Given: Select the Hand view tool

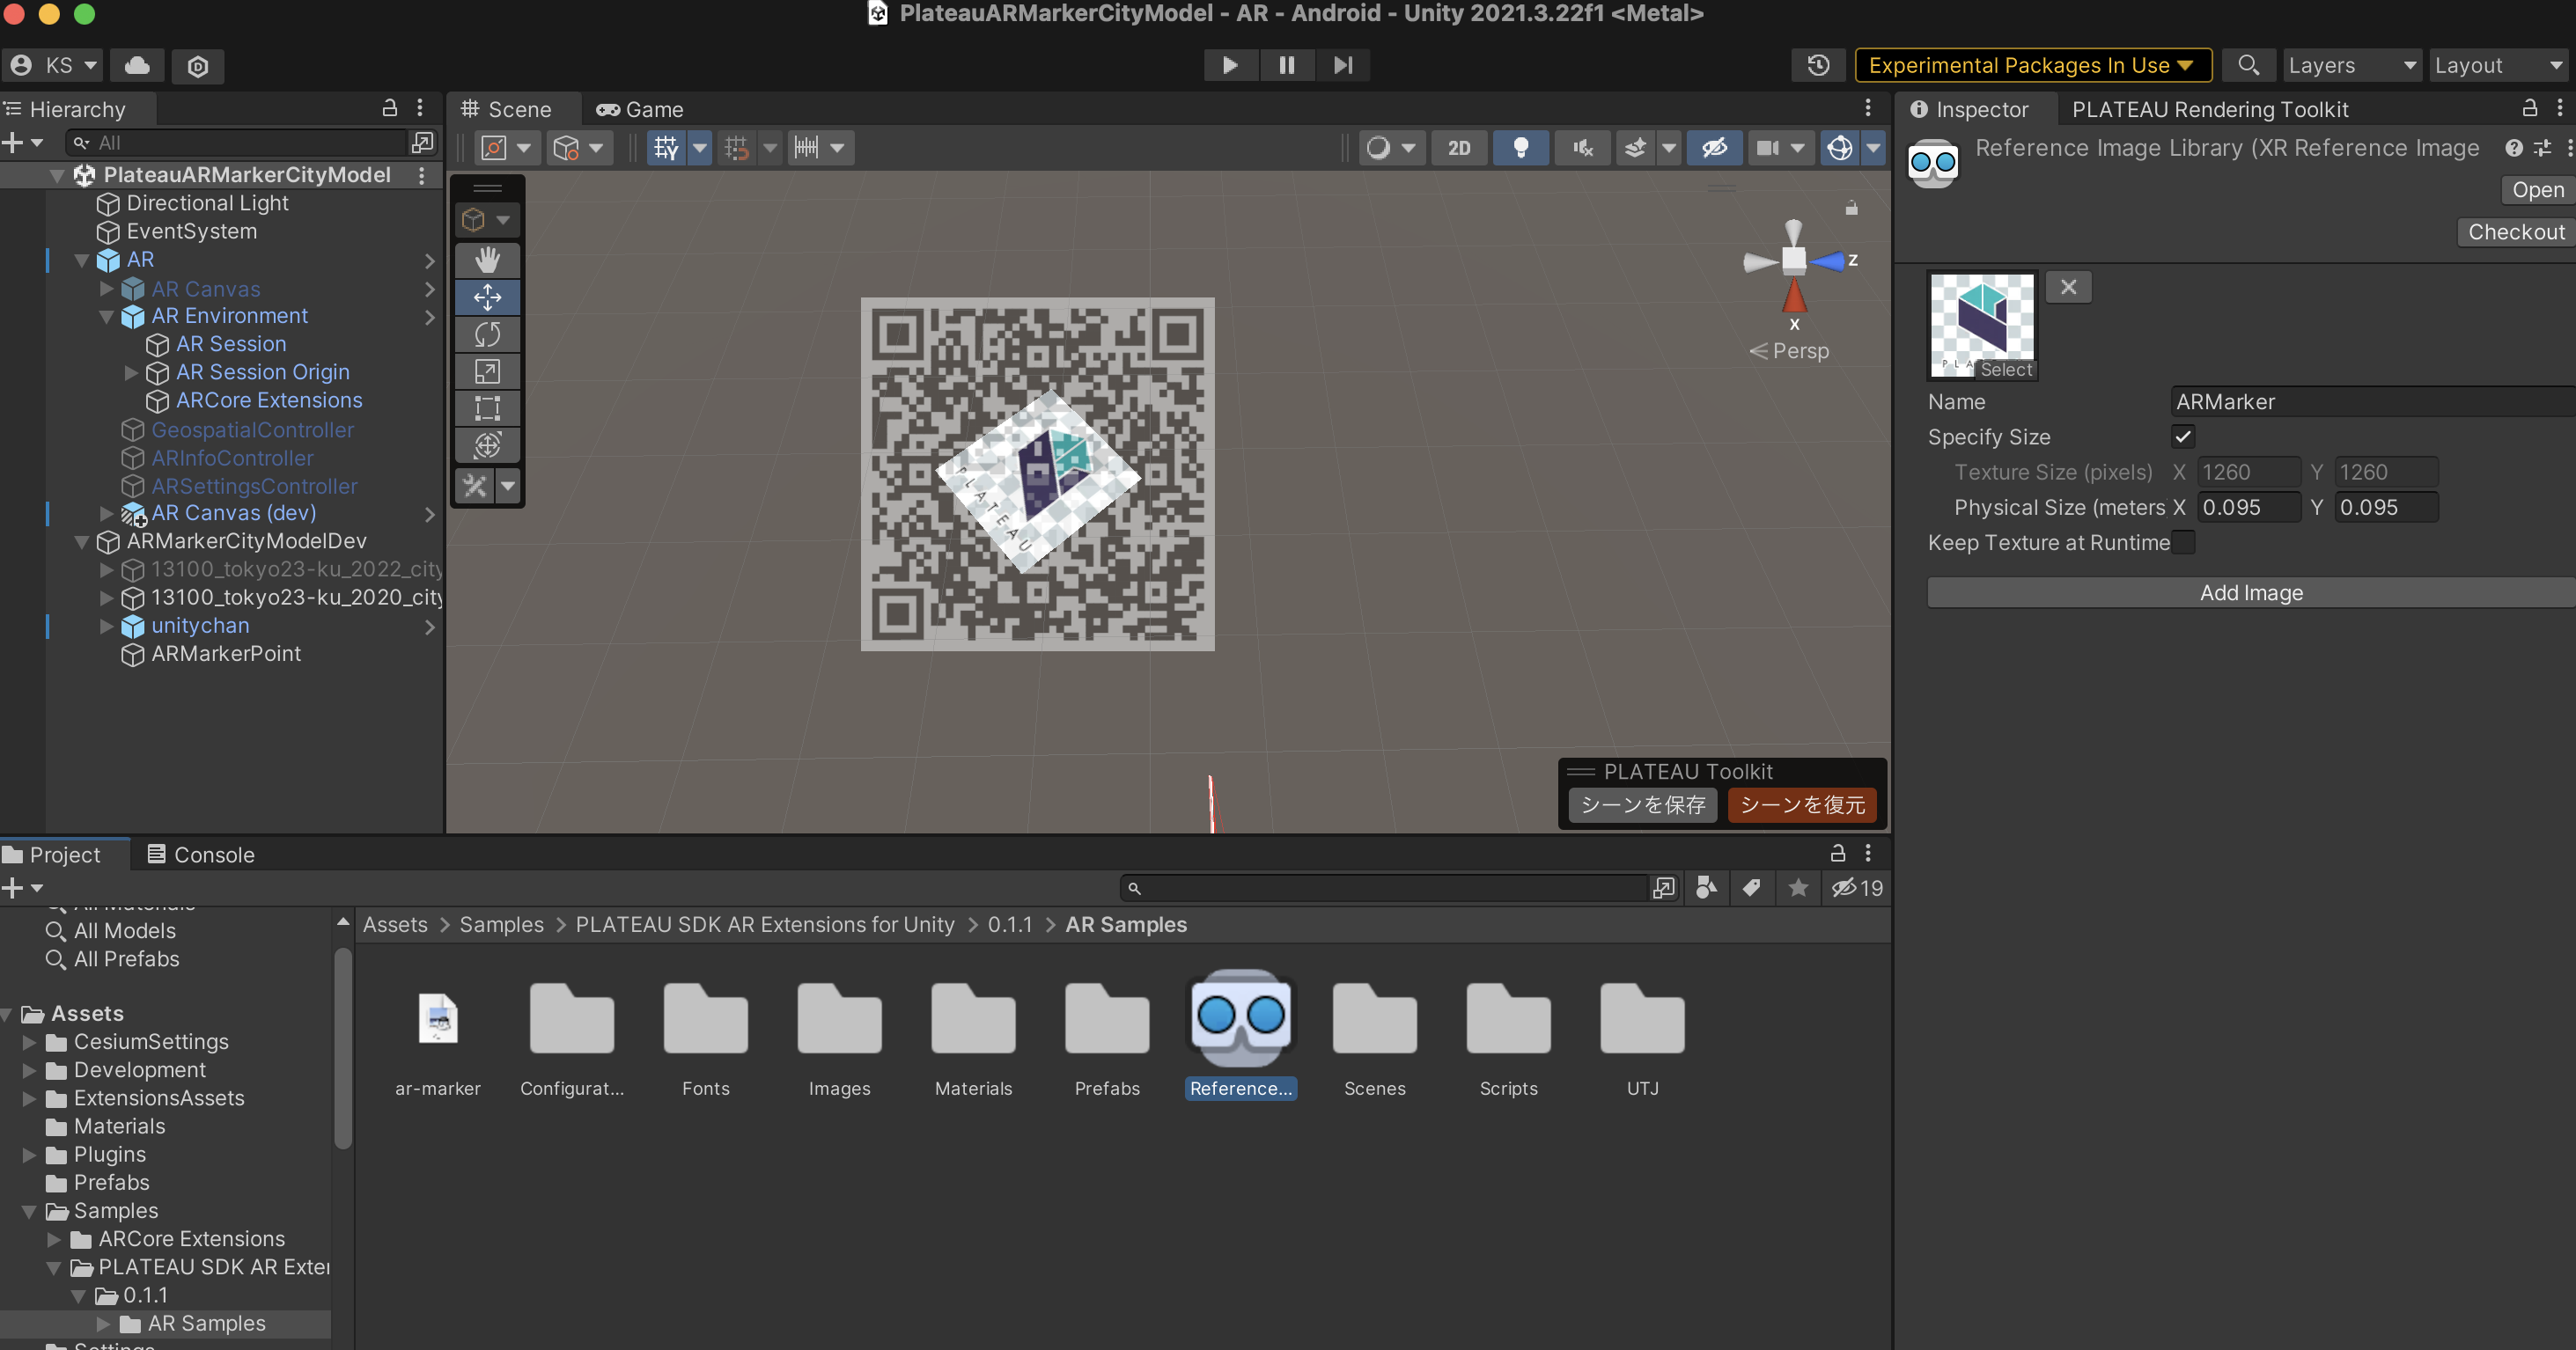Looking at the screenshot, I should pos(487,260).
